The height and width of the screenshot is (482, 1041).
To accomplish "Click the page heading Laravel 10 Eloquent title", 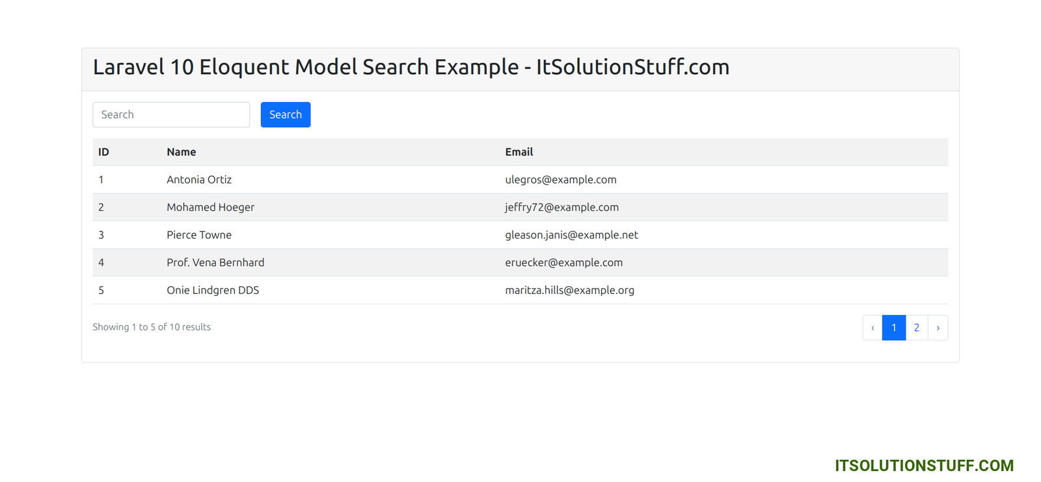I will (x=411, y=67).
